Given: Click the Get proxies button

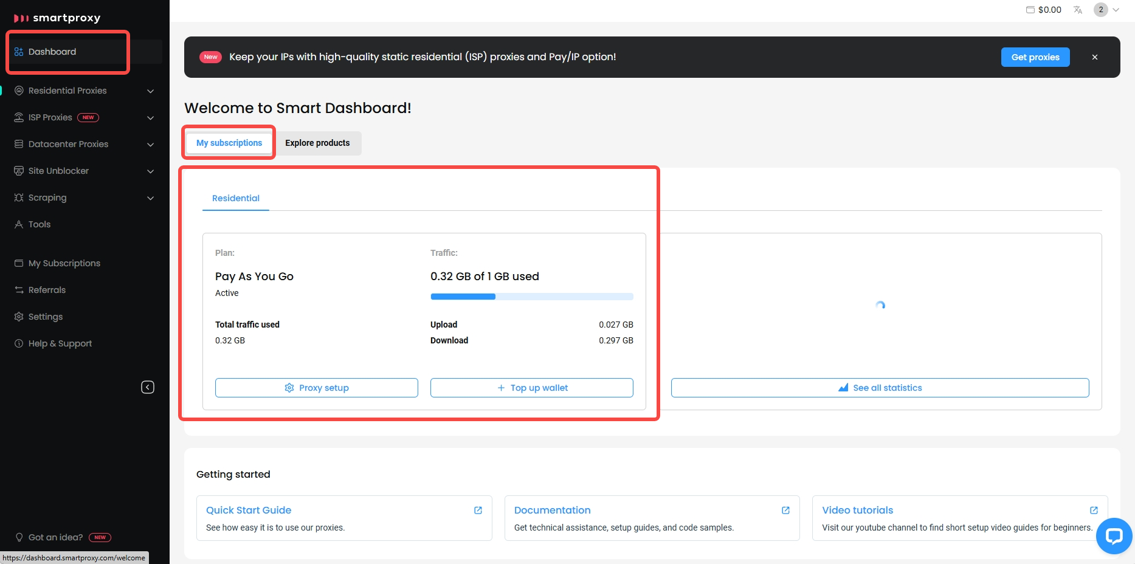Looking at the screenshot, I should (1035, 57).
